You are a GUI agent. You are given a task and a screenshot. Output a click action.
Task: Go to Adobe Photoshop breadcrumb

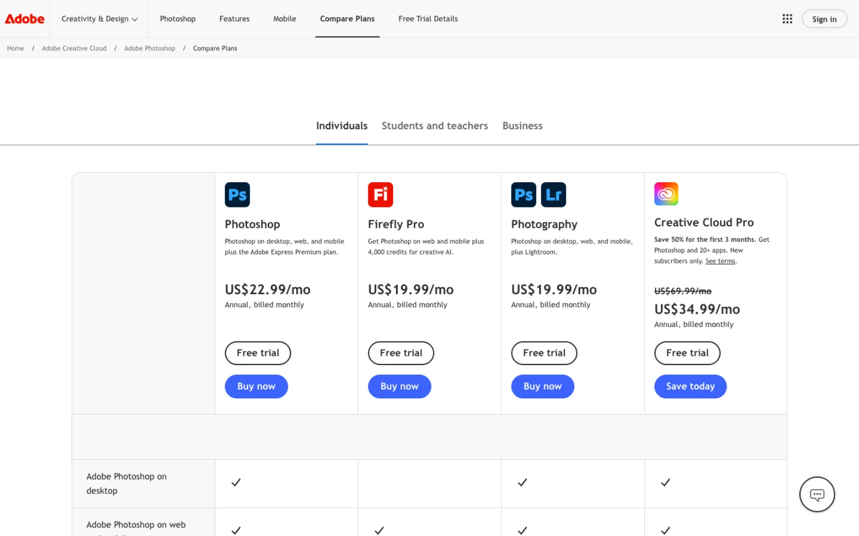pos(150,48)
